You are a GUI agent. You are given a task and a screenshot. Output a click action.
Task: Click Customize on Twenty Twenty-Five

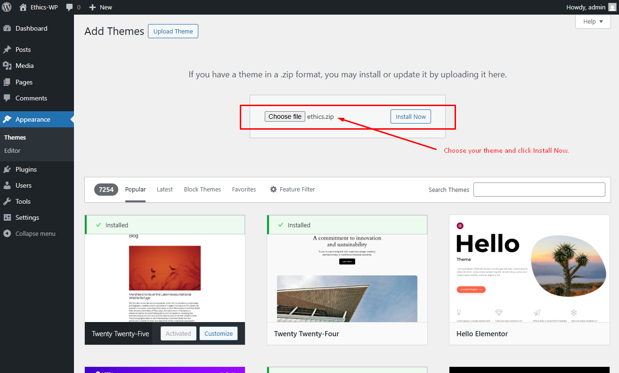tap(219, 333)
